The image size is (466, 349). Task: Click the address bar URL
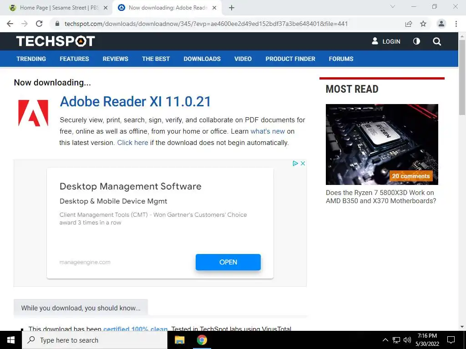click(x=206, y=24)
